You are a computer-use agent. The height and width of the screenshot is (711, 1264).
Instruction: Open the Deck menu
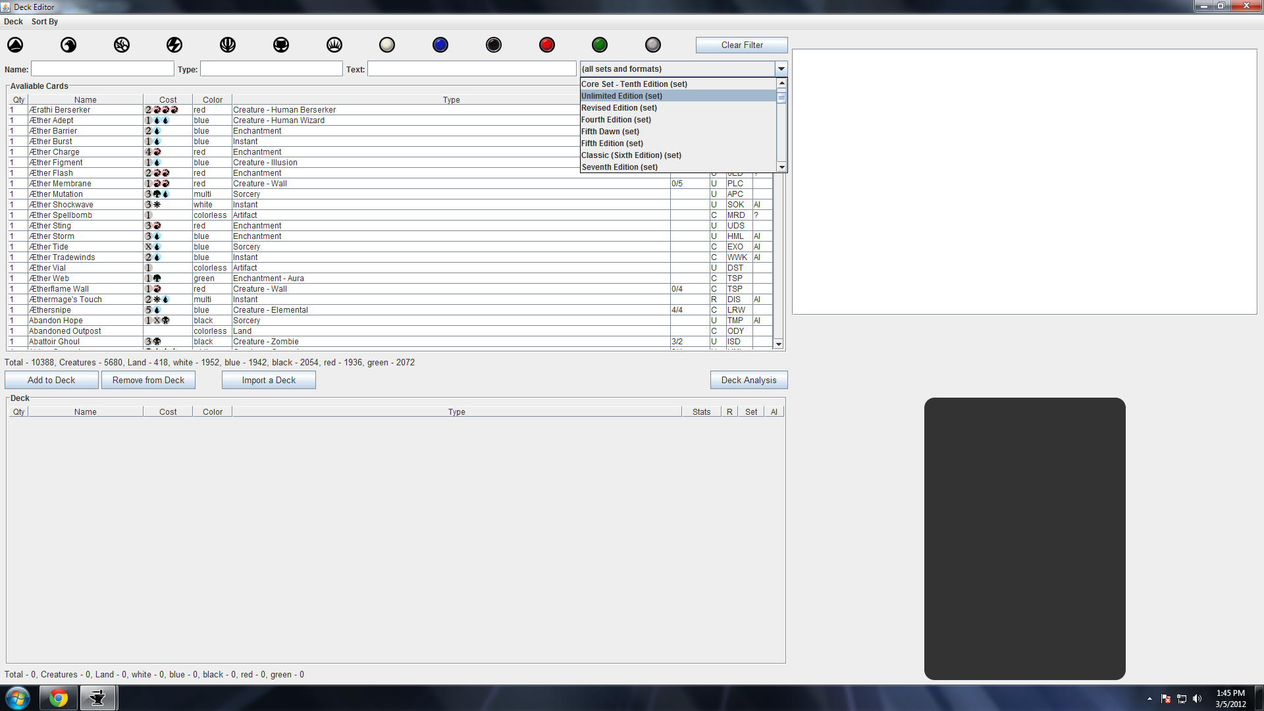[13, 22]
